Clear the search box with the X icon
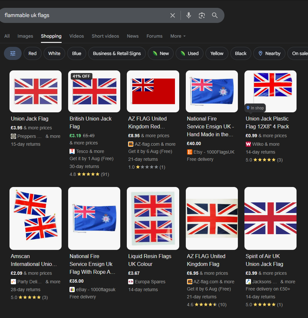This screenshot has height=318, width=308. (172, 15)
